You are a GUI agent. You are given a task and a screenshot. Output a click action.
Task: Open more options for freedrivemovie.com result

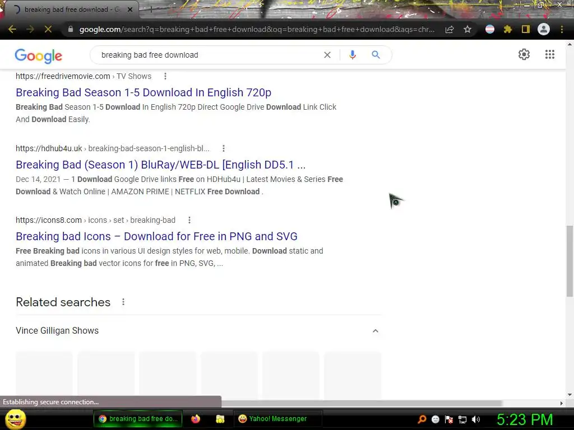(165, 76)
